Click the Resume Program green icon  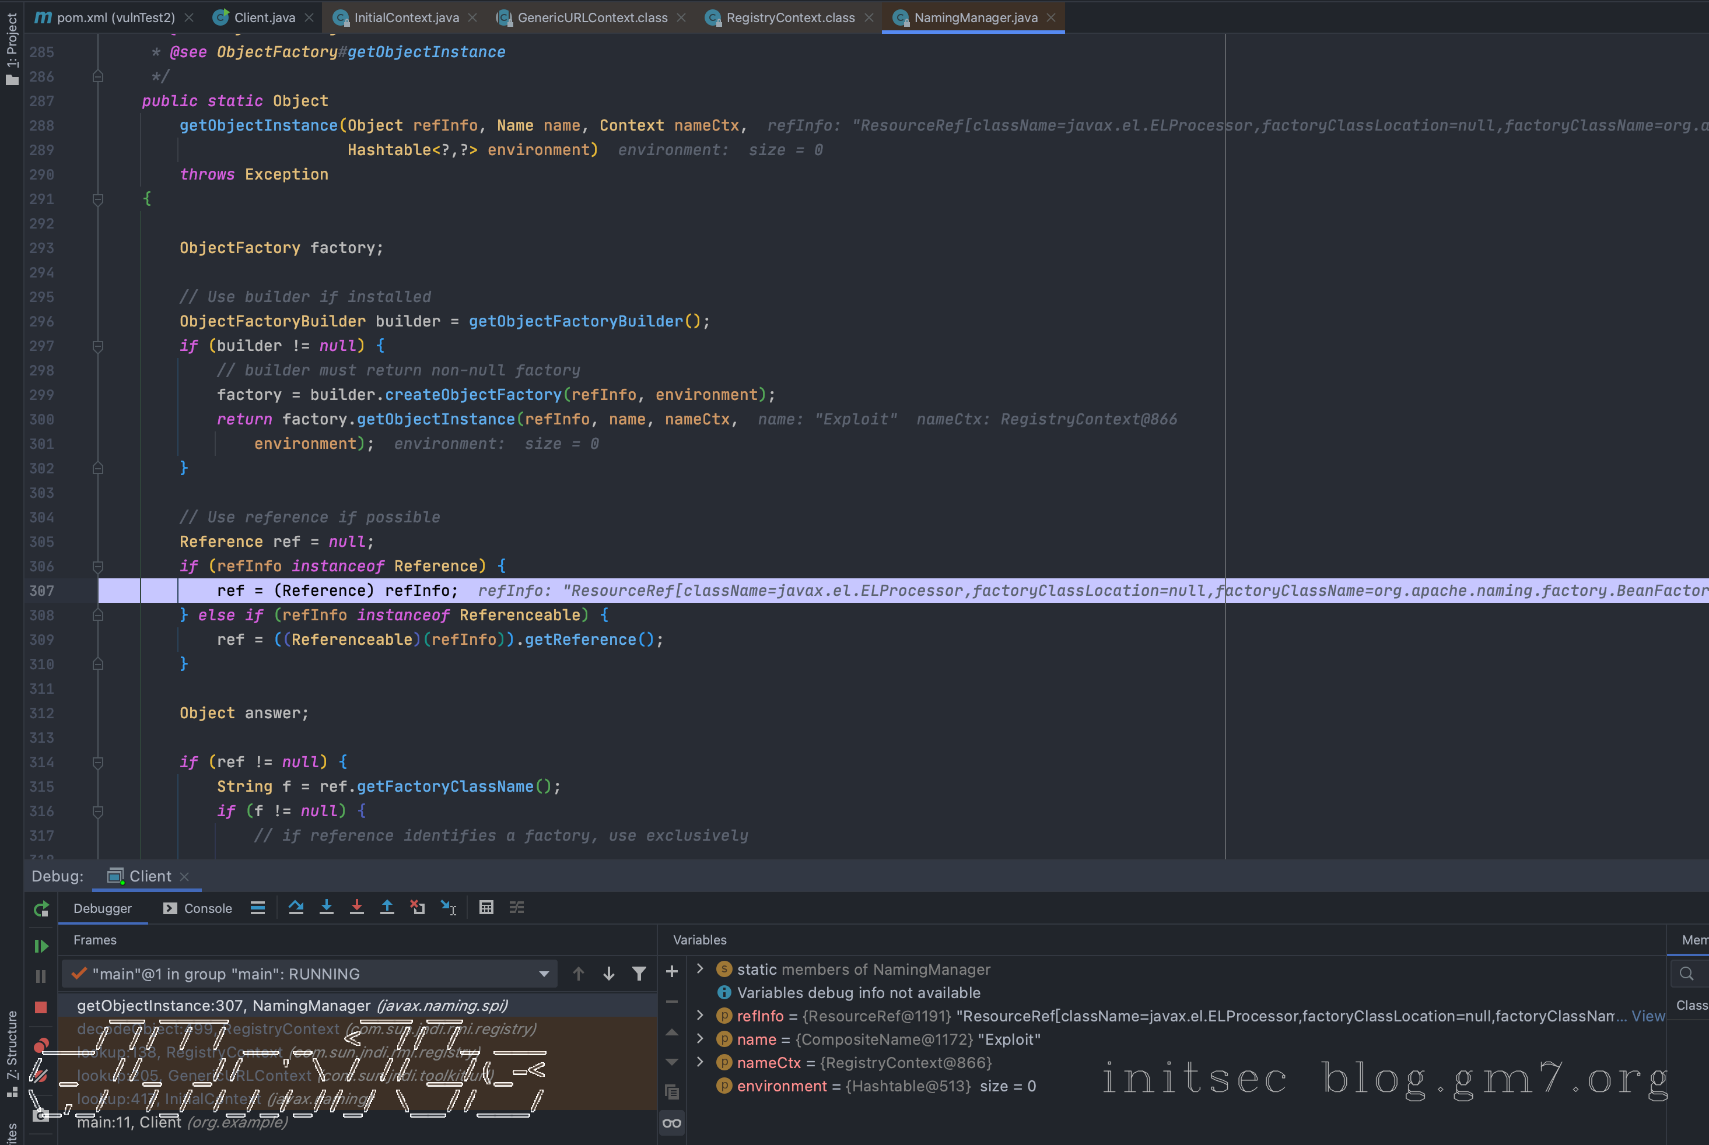(41, 946)
